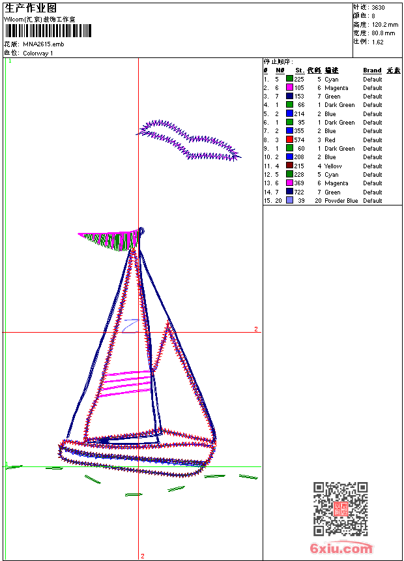Choose the Dark Green swatch in row 4
Image resolution: width=404 pixels, height=561 pixels.
(x=289, y=105)
